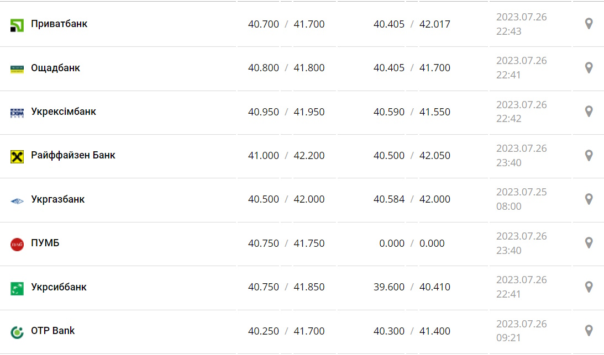Open the Укргазбанк bank link

58,199
